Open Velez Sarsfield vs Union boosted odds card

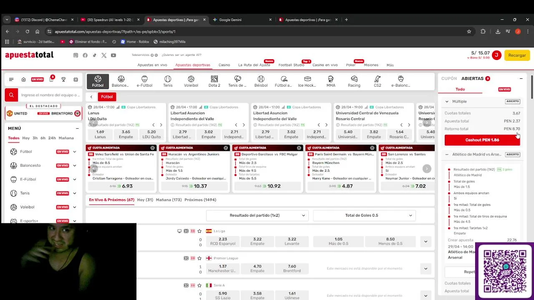pyautogui.click(x=121, y=169)
